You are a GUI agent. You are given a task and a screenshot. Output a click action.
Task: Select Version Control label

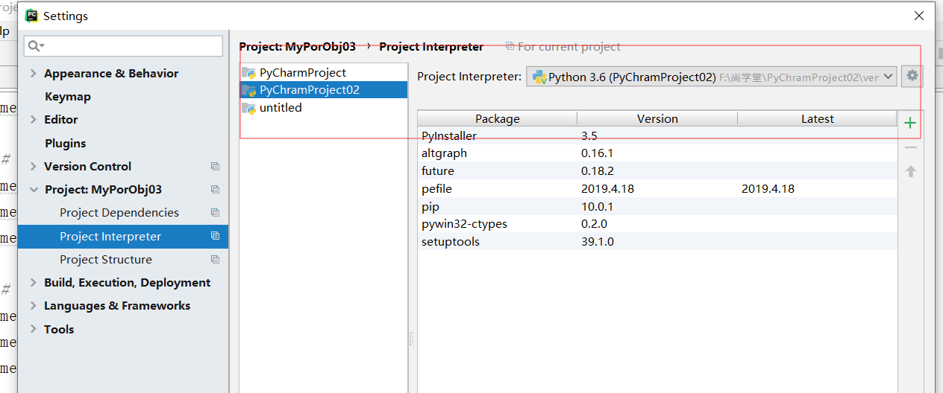point(87,167)
